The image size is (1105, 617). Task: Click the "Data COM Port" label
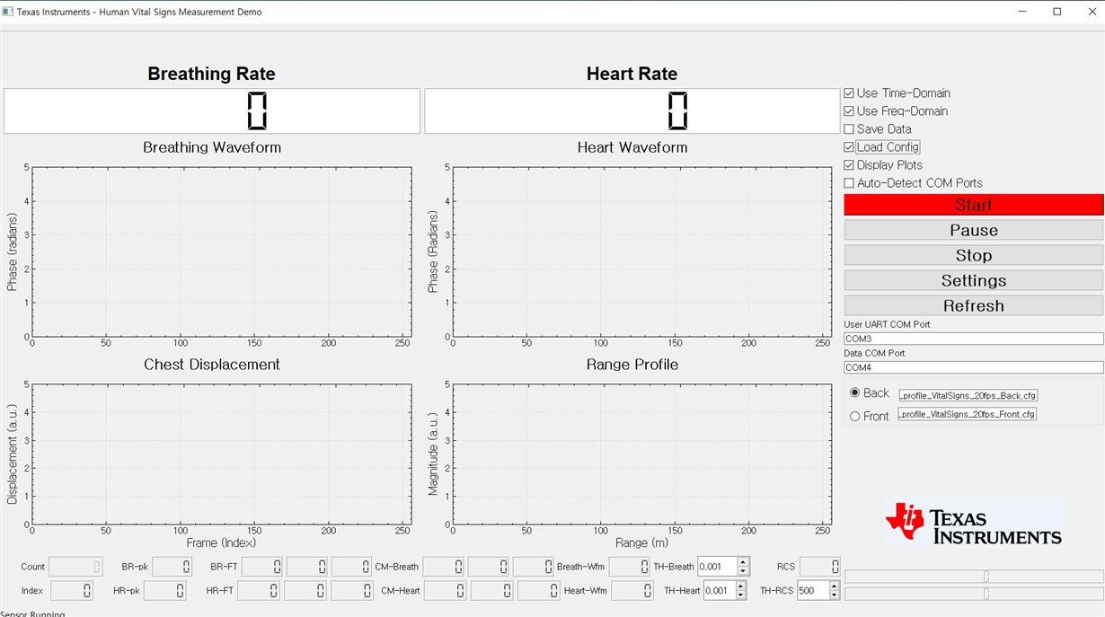[x=874, y=353]
